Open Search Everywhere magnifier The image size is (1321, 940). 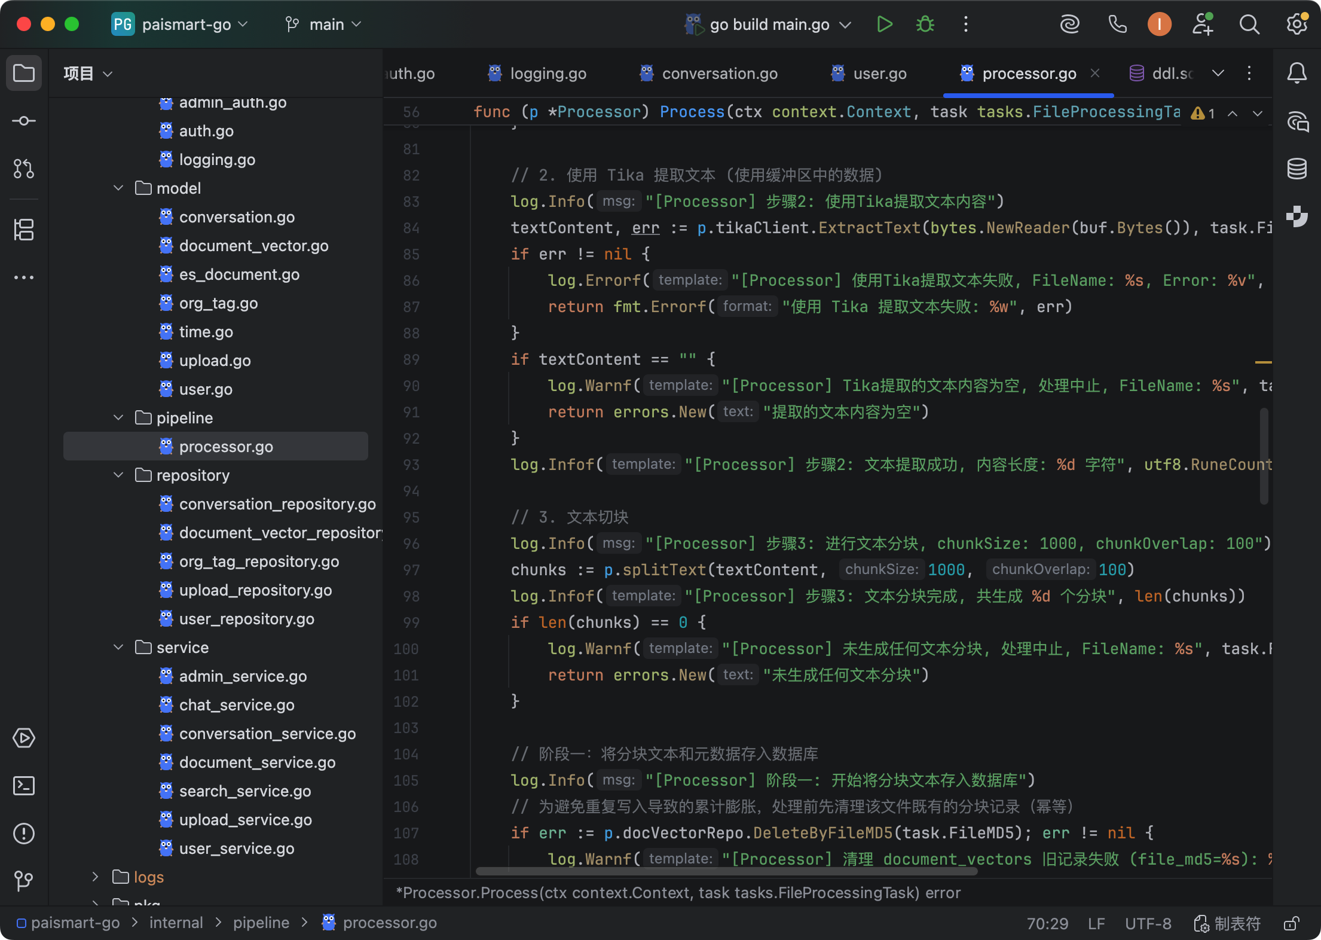point(1249,25)
